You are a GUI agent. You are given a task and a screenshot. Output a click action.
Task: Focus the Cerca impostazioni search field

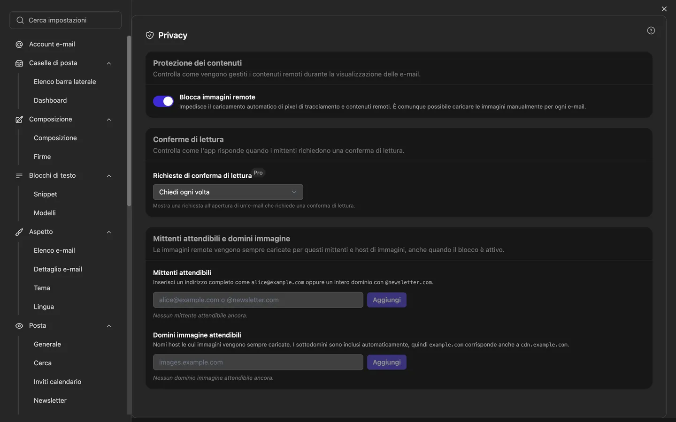[65, 20]
